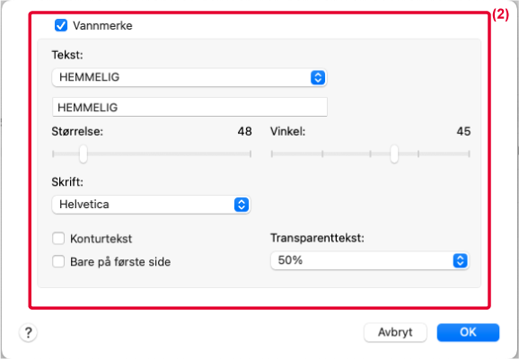Click the Vinkel slider handle
Image resolution: width=519 pixels, height=359 pixels.
coord(394,153)
